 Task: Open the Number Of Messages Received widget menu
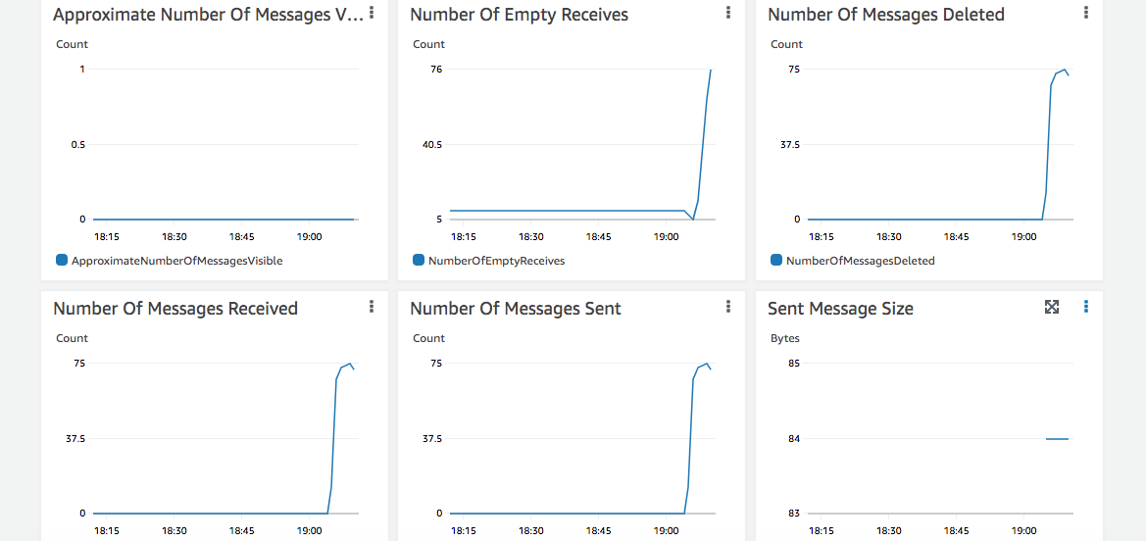click(x=372, y=307)
